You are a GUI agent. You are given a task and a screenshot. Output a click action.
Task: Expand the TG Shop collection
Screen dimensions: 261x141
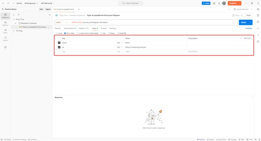click(14, 31)
